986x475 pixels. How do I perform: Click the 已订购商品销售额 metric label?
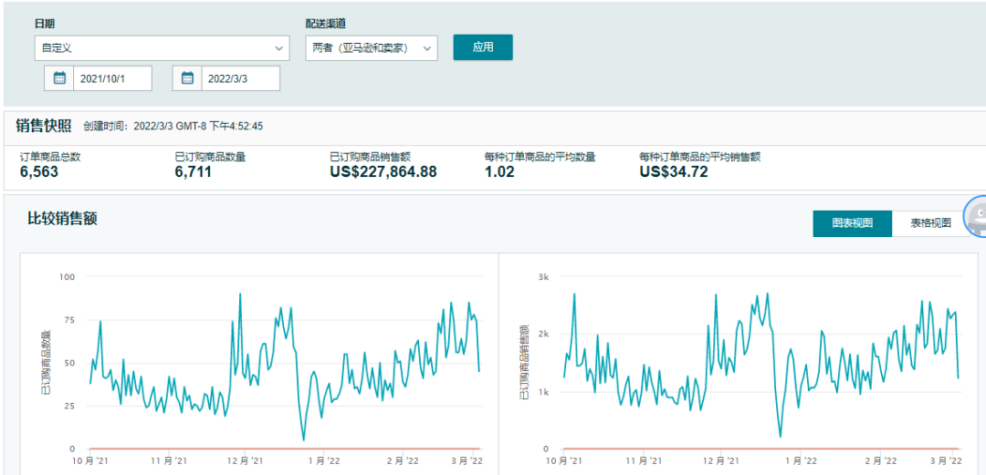[x=371, y=157]
